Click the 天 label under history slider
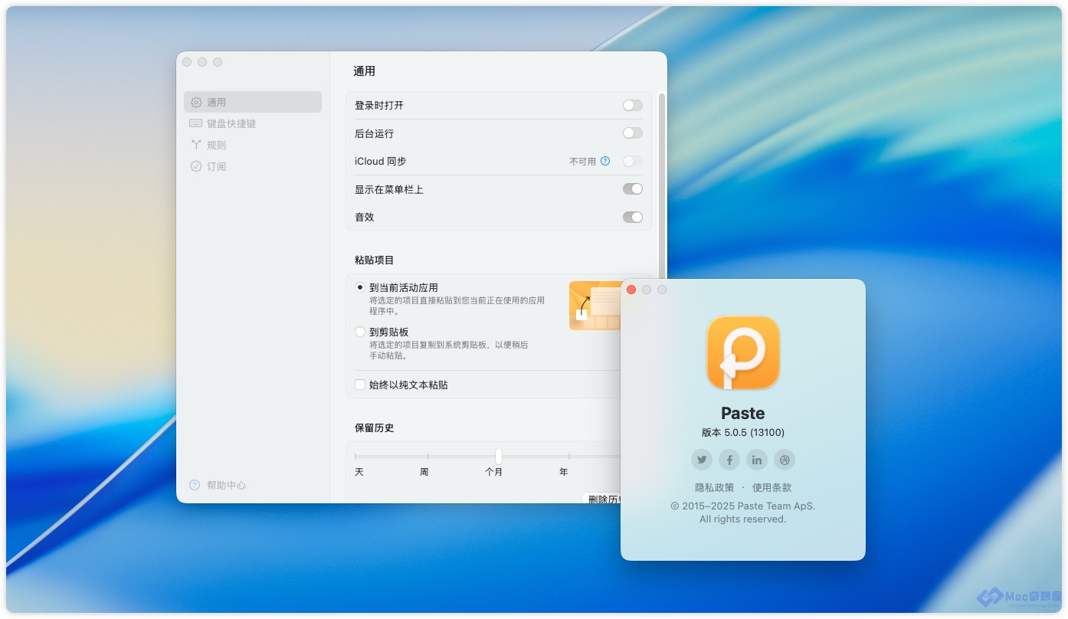The image size is (1068, 619). click(x=359, y=472)
